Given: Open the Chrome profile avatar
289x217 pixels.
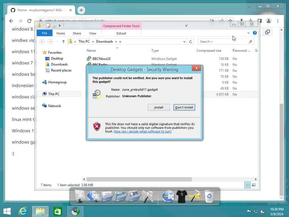Looking at the screenshot, I should [269, 21].
